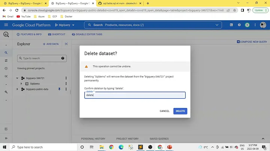Open a new browser tab
Screen dimensions: 270x151
click(x=148, y=3)
